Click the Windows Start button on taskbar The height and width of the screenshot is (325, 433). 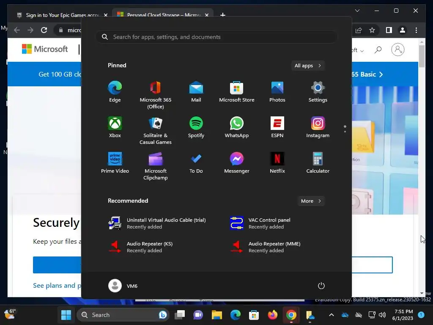[x=66, y=315]
